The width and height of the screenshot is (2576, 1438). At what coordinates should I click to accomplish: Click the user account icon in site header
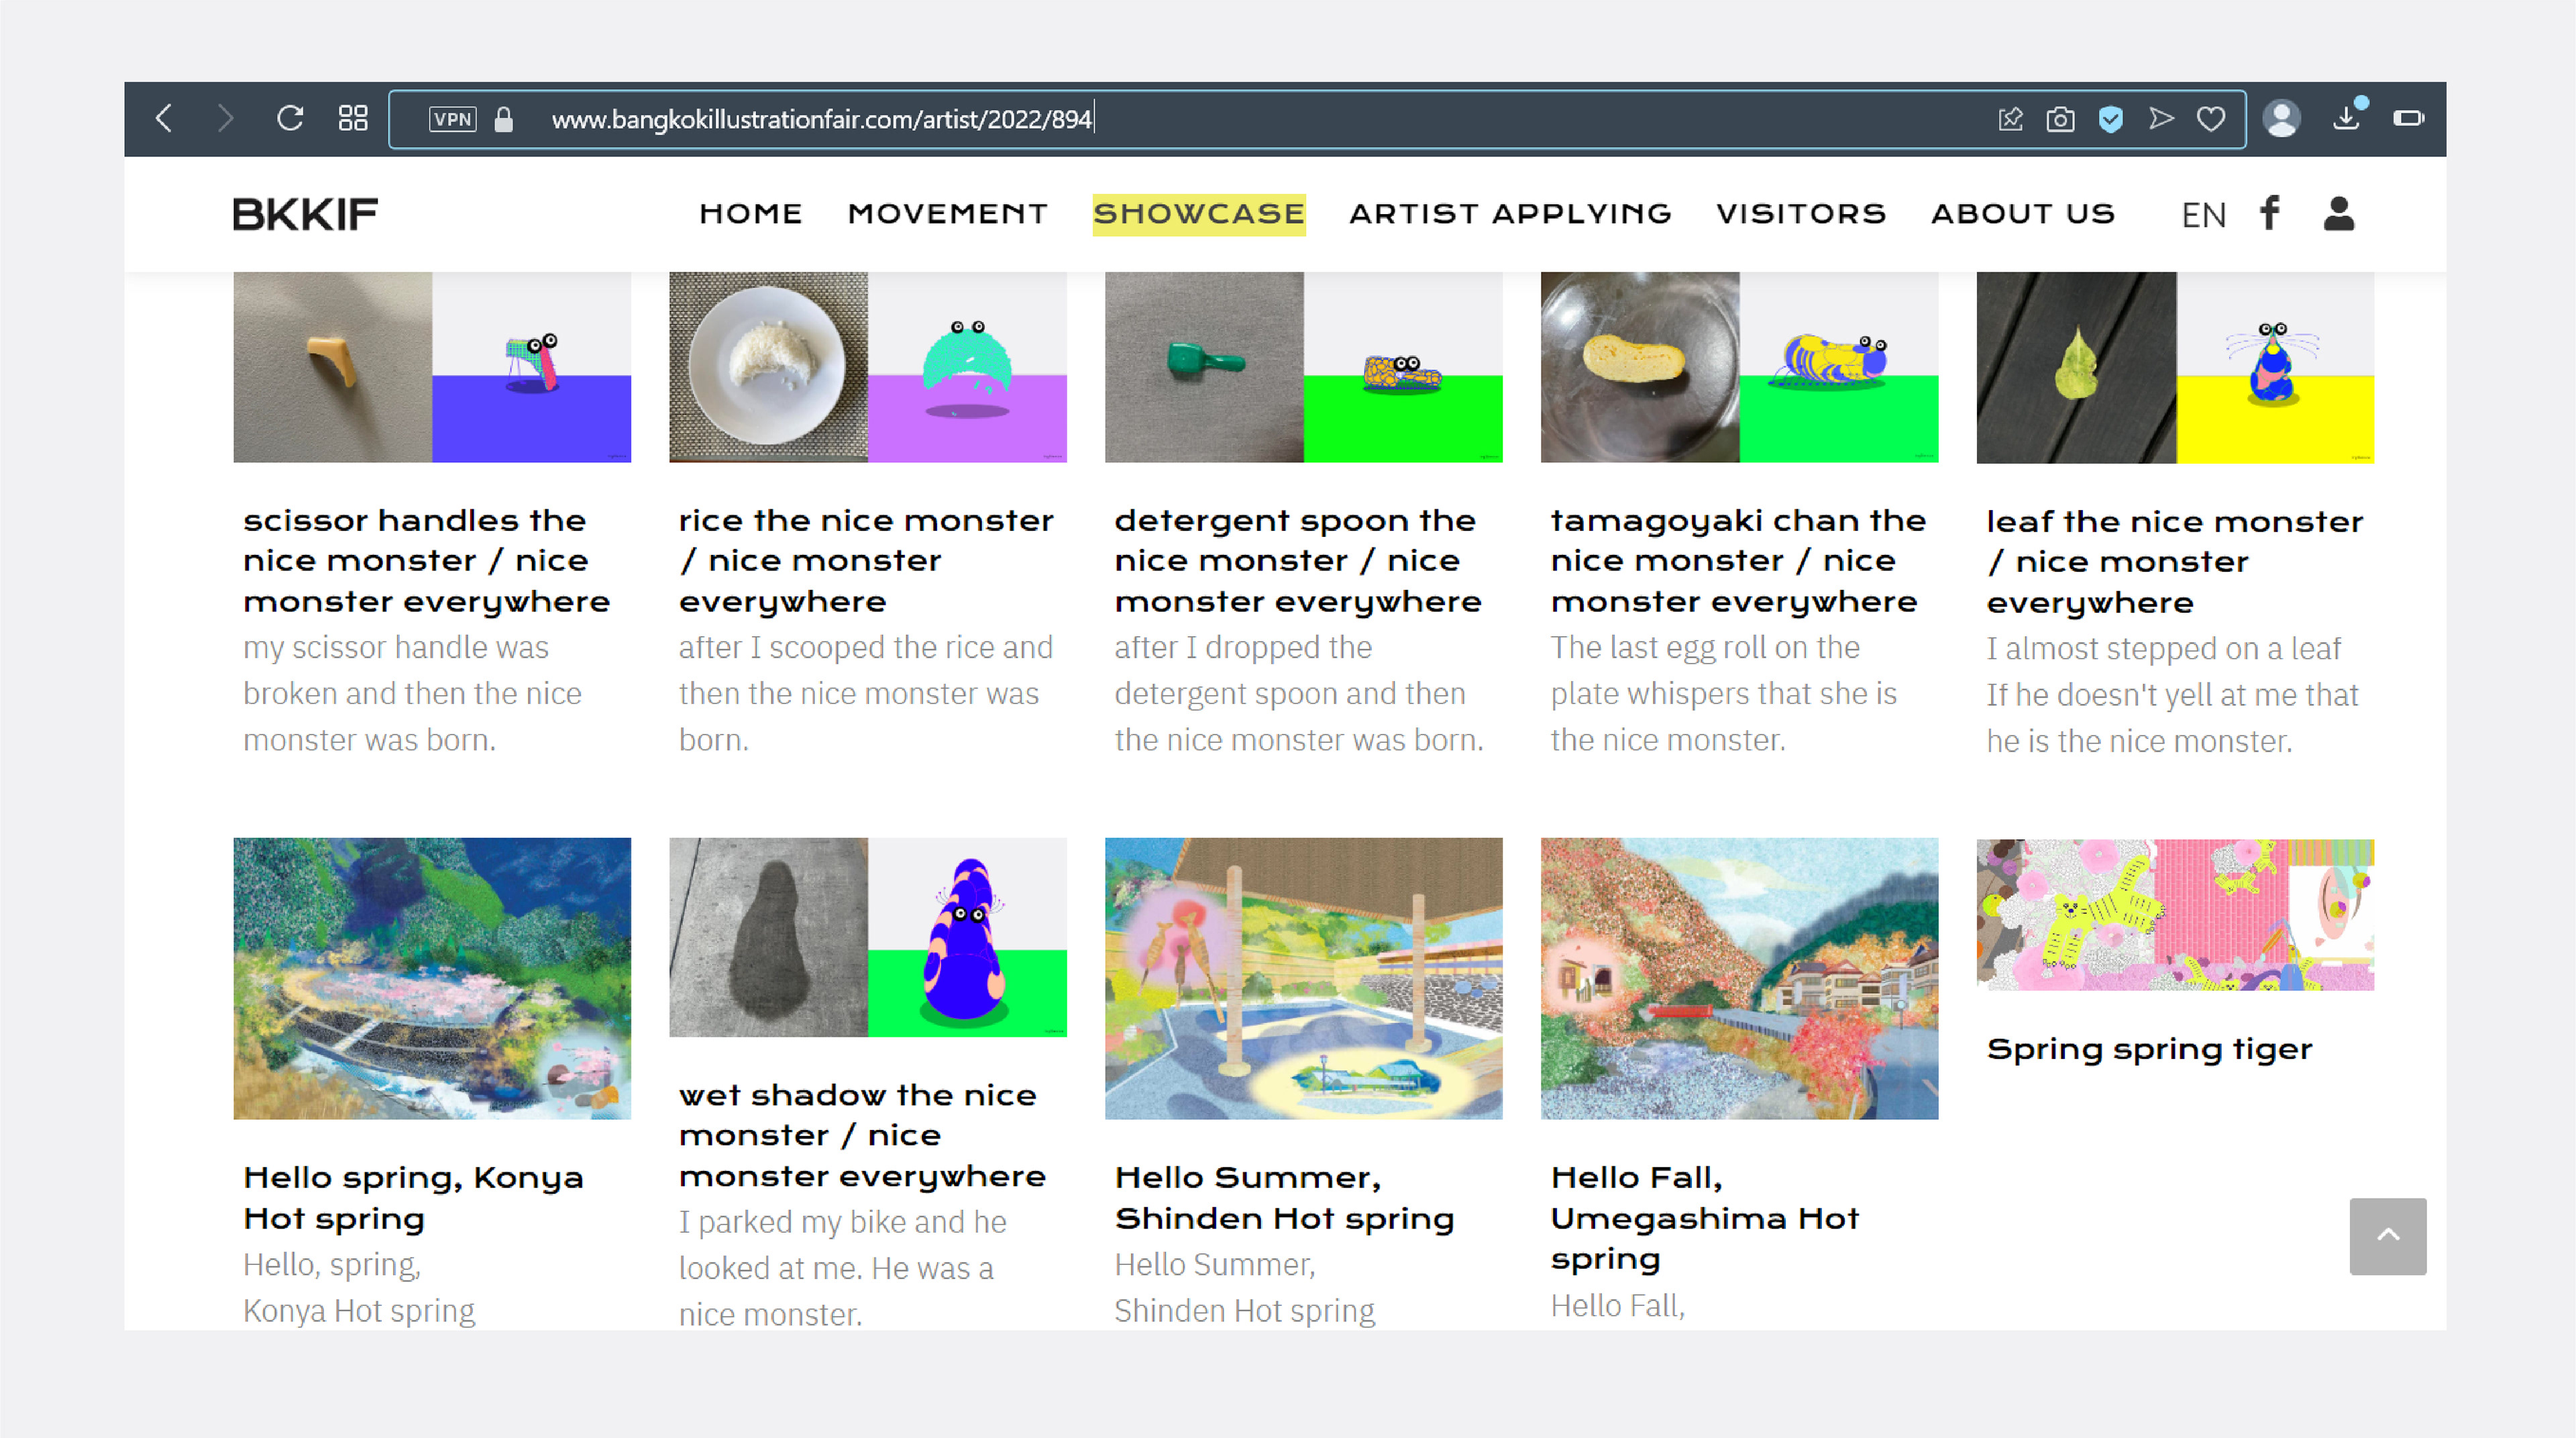(x=2339, y=213)
